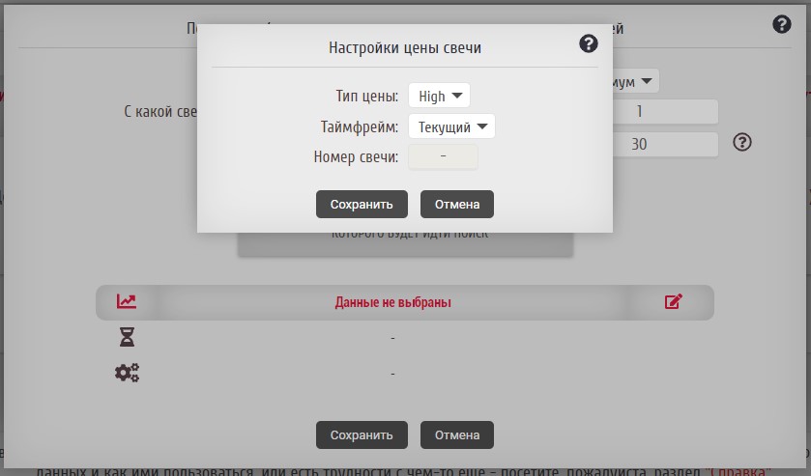Click the gears settings icon

click(127, 373)
